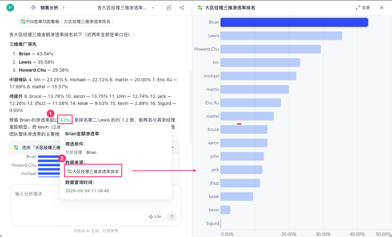
Task: Click the Howard.Chu bar in the chart
Action: pyautogui.click(x=271, y=49)
